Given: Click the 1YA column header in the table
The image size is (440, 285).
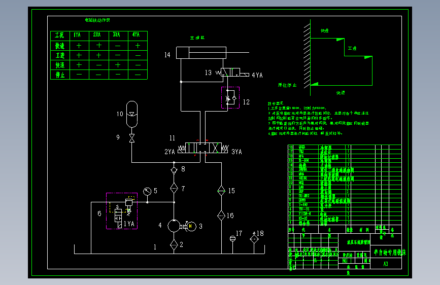Looking at the screenshot, I should pos(77,35).
